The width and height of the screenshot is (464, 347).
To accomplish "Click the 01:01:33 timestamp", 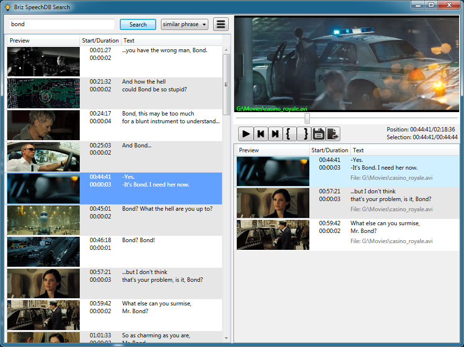I will click(x=101, y=335).
